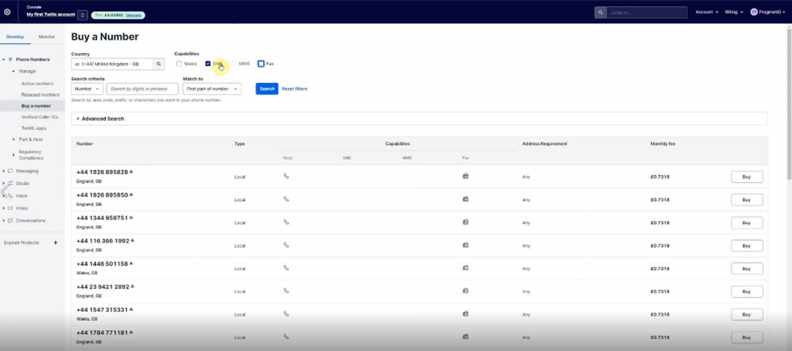Click the plus icon beside Explore Products
The image size is (792, 351).
click(56, 243)
